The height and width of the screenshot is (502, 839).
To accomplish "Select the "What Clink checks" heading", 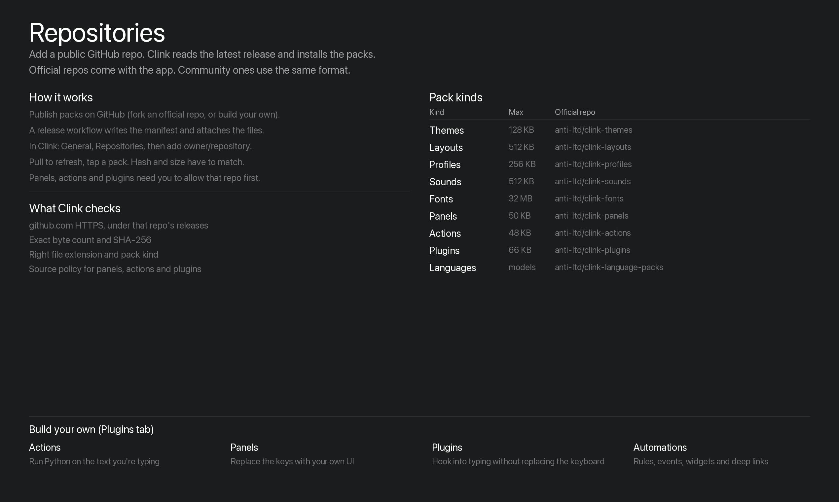I will point(75,208).
